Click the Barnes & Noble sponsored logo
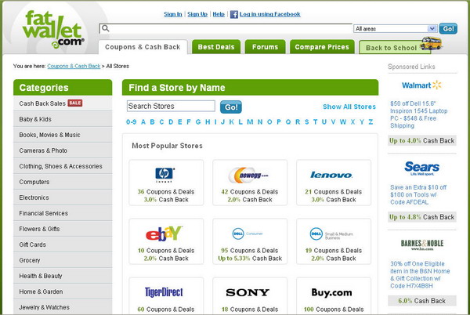 pos(422,244)
